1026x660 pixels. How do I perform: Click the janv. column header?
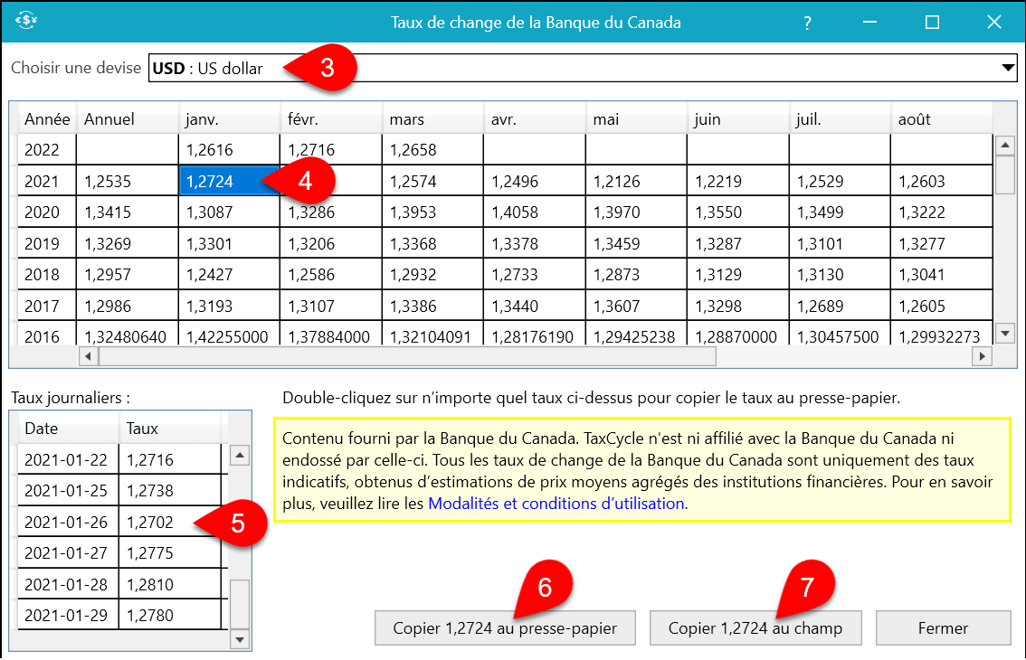tap(229, 119)
